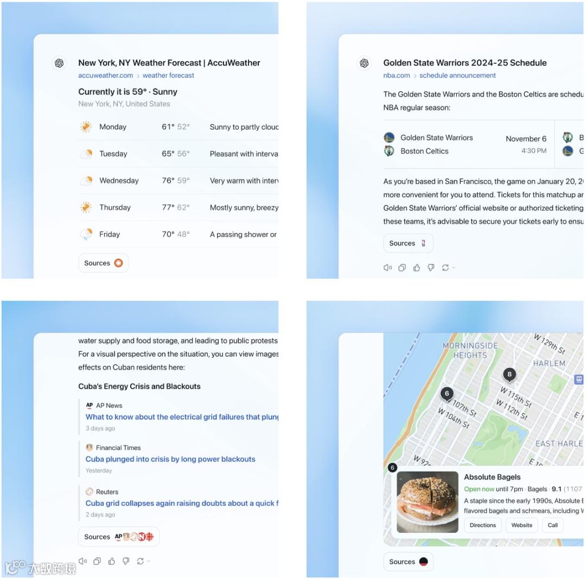Image resolution: width=586 pixels, height=579 pixels.
Task: Click 'Currently it is 59° · Sunny' heading
Action: point(128,92)
